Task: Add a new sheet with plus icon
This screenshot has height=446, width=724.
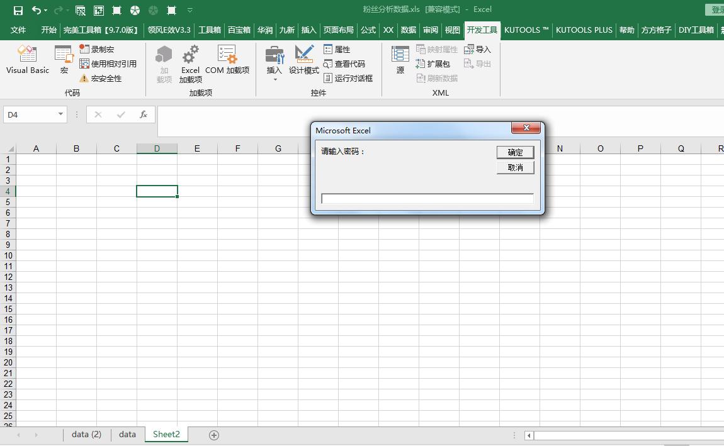Action: coord(214,435)
